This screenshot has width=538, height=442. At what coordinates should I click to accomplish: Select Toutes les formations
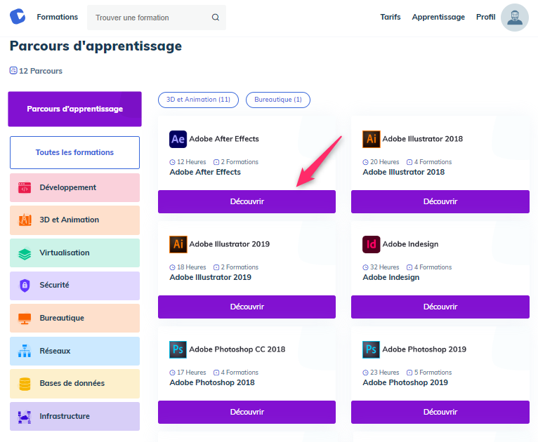pos(74,152)
